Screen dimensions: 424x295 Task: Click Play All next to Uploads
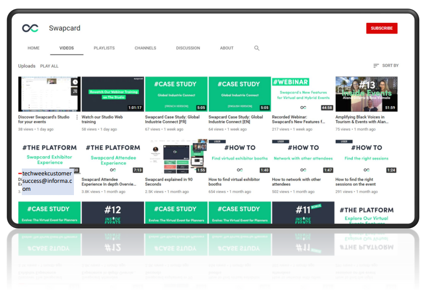49,66
